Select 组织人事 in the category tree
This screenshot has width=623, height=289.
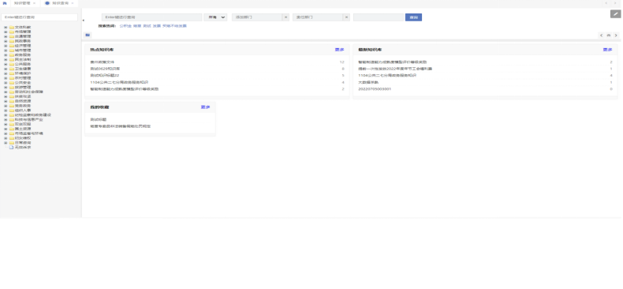tap(23, 111)
